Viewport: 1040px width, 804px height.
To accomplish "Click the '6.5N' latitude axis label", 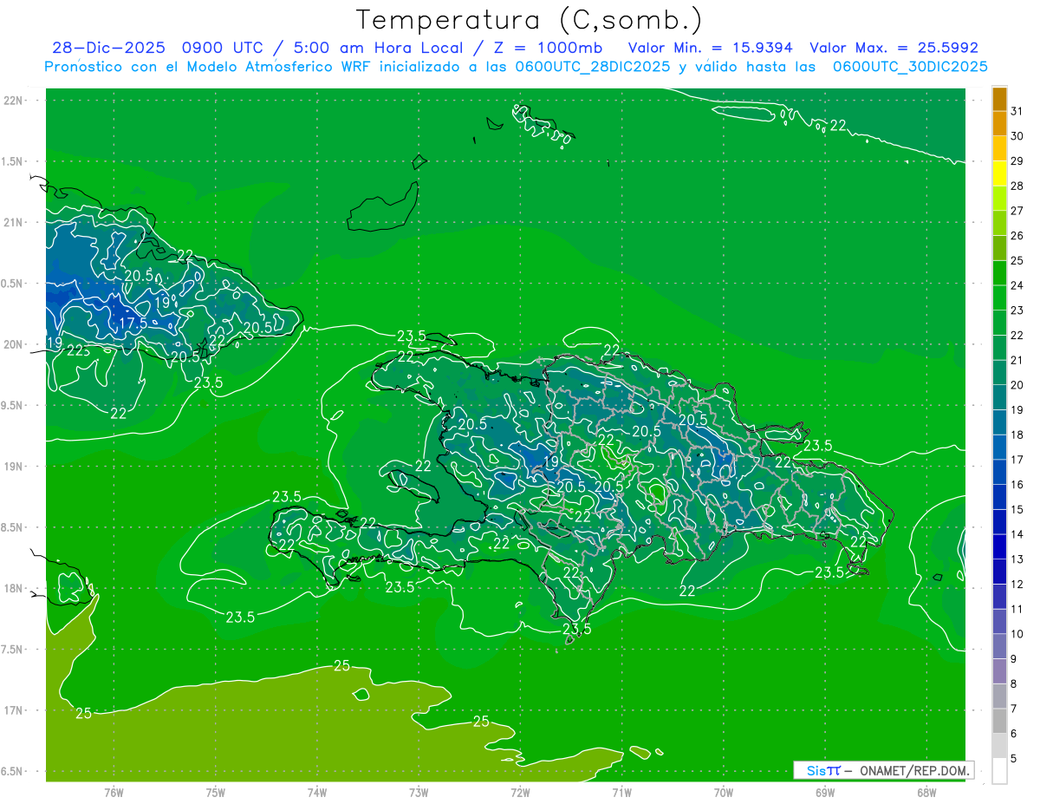I will tap(13, 771).
